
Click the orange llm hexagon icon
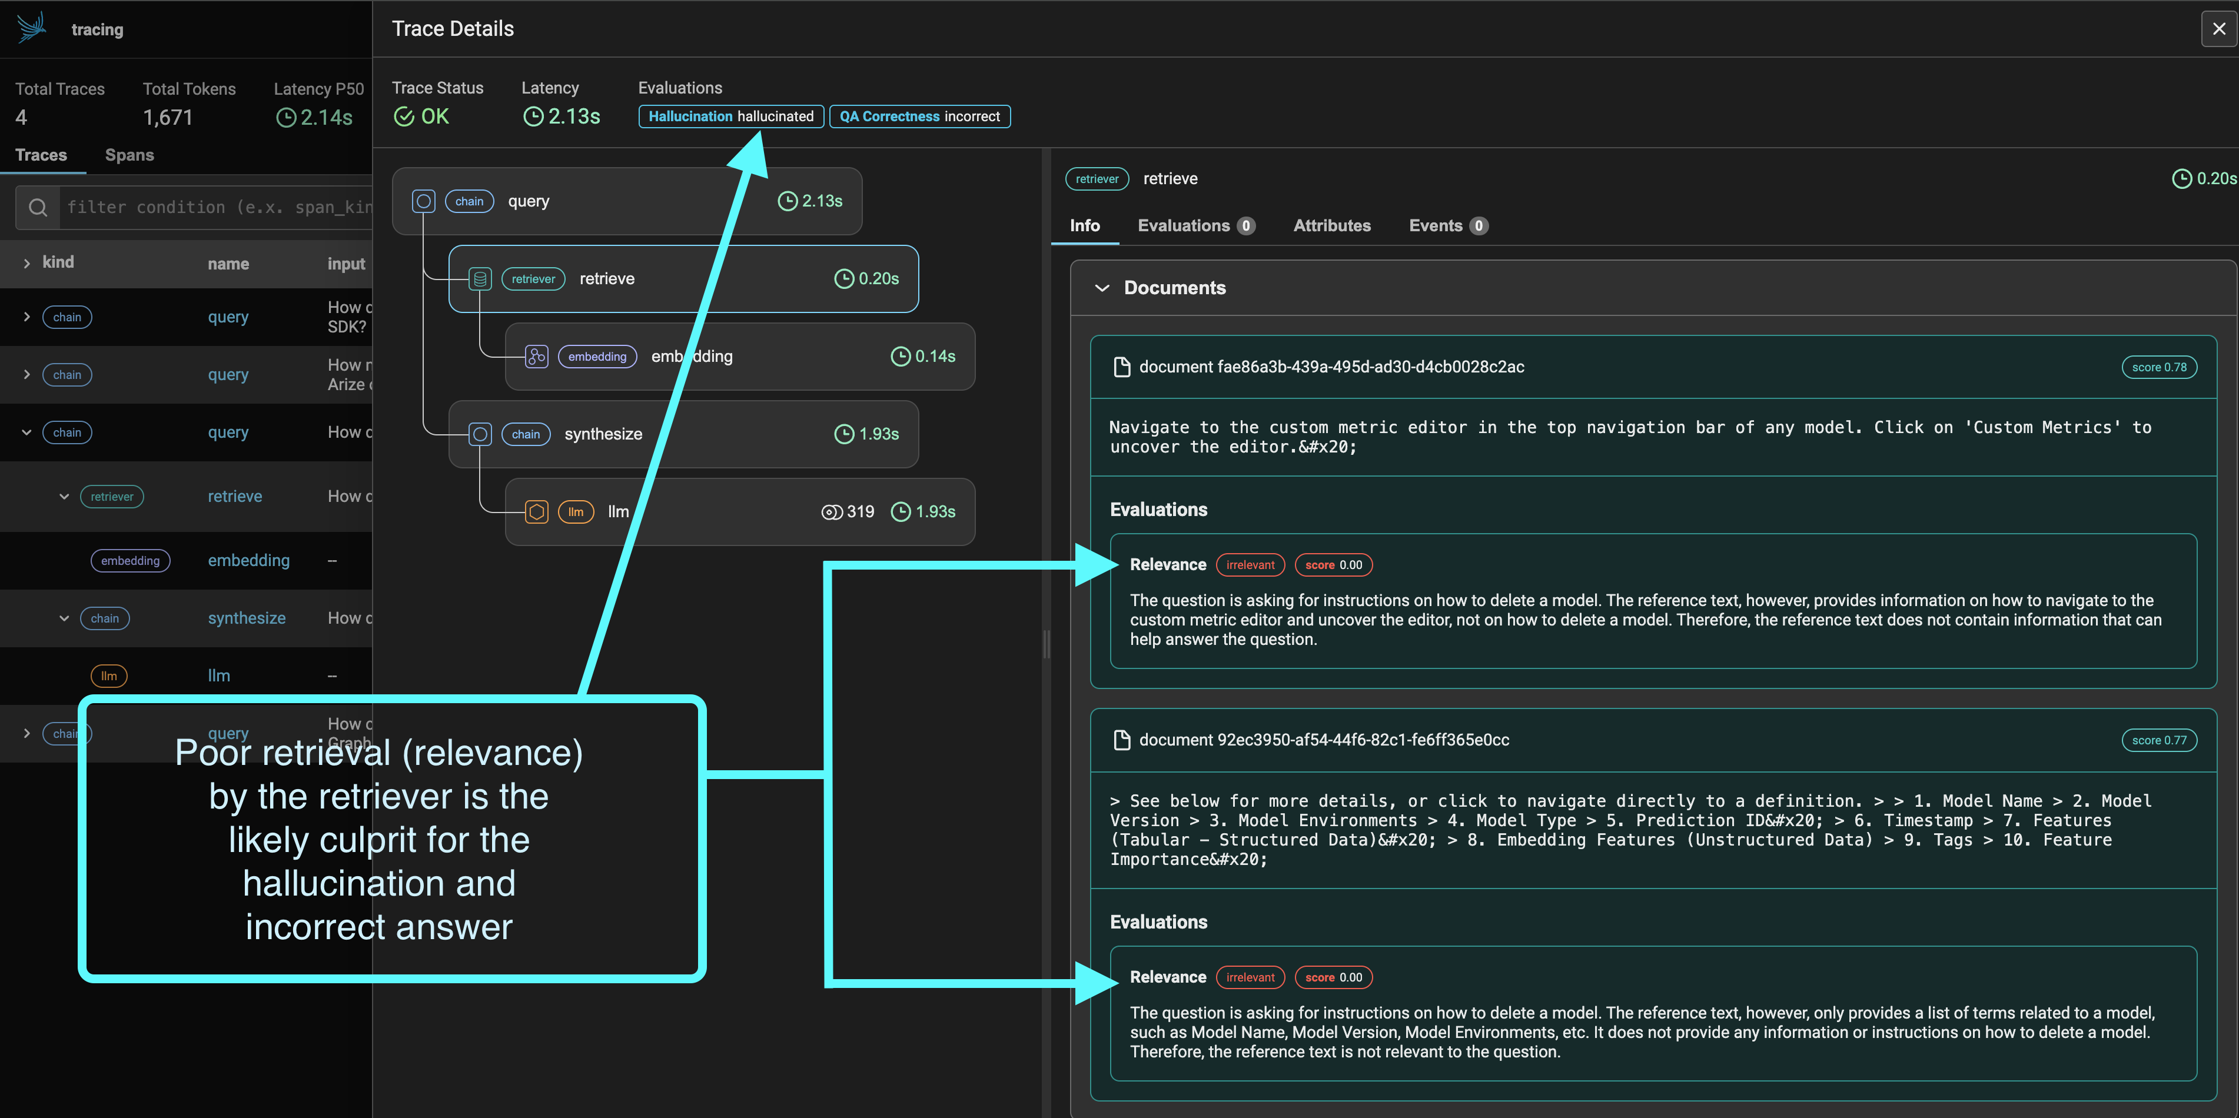[x=536, y=512]
